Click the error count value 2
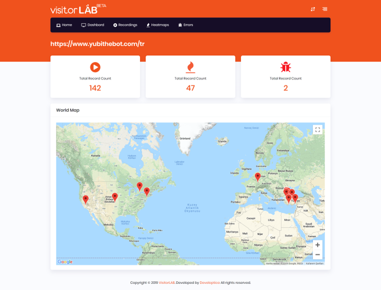Viewport: 381px width, 290px height. (286, 88)
